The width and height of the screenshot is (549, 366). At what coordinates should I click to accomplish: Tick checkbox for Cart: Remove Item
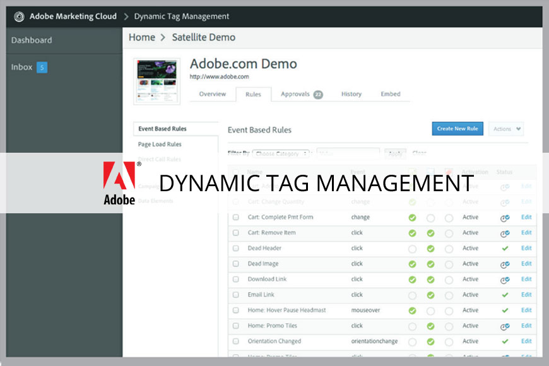(235, 233)
